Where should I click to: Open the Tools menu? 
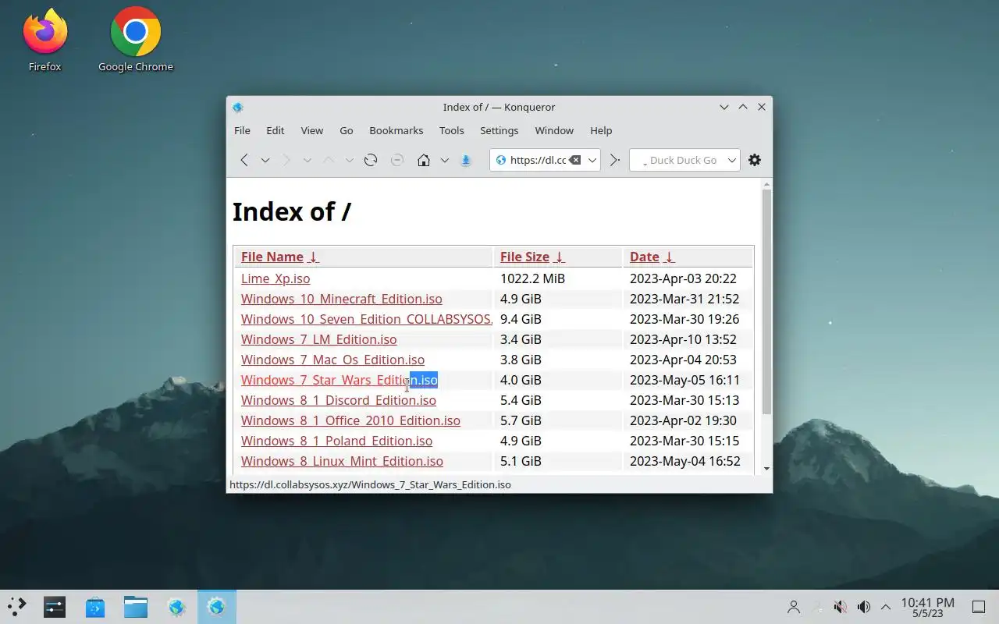tap(452, 130)
